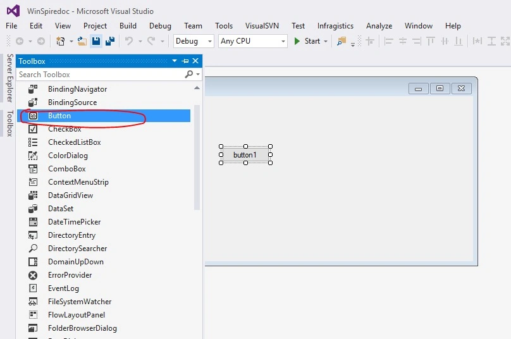
Task: Open the Infragistics menu
Action: 335,26
